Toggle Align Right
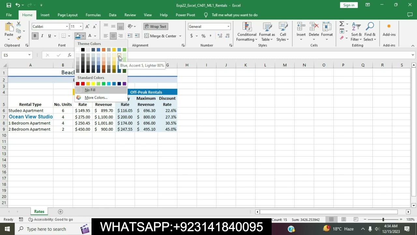 point(121,36)
